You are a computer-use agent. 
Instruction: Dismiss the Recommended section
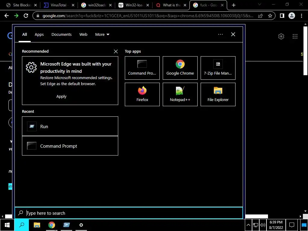(116, 51)
